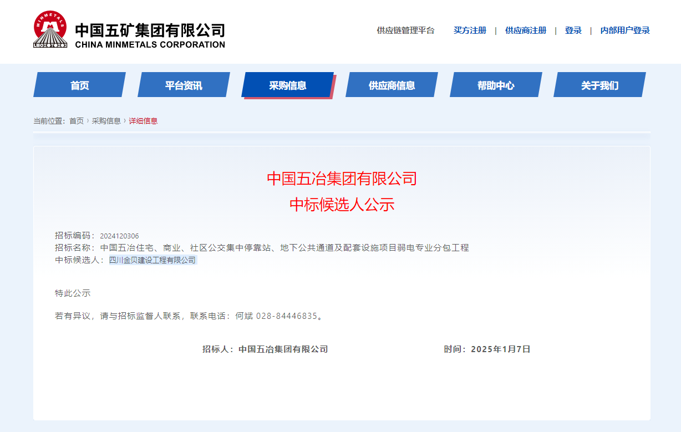Click highlighted 四川金贝建设工程有限公司 text
Image resolution: width=681 pixels, height=432 pixels.
coord(153,260)
